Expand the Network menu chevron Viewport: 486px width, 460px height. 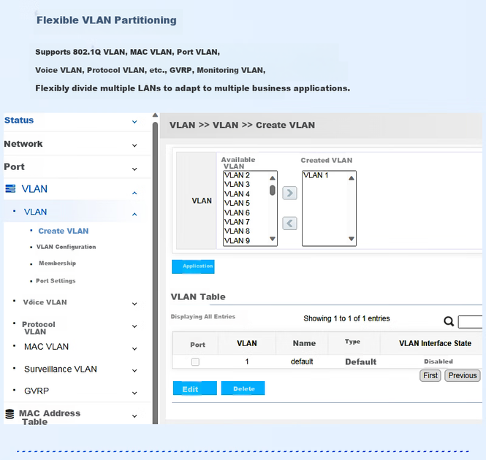click(134, 145)
